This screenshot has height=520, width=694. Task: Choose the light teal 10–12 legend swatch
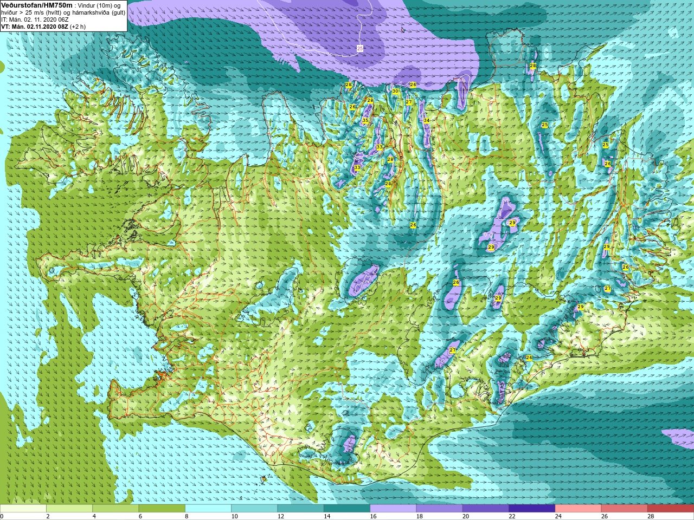coord(254,508)
